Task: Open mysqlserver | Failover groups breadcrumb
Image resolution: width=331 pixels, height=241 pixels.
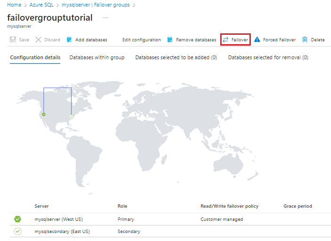Action: click(96, 5)
